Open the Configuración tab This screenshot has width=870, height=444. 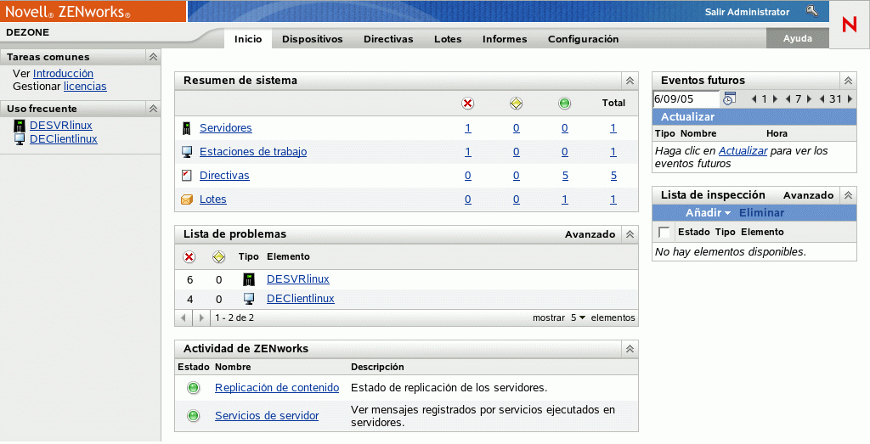pos(583,39)
